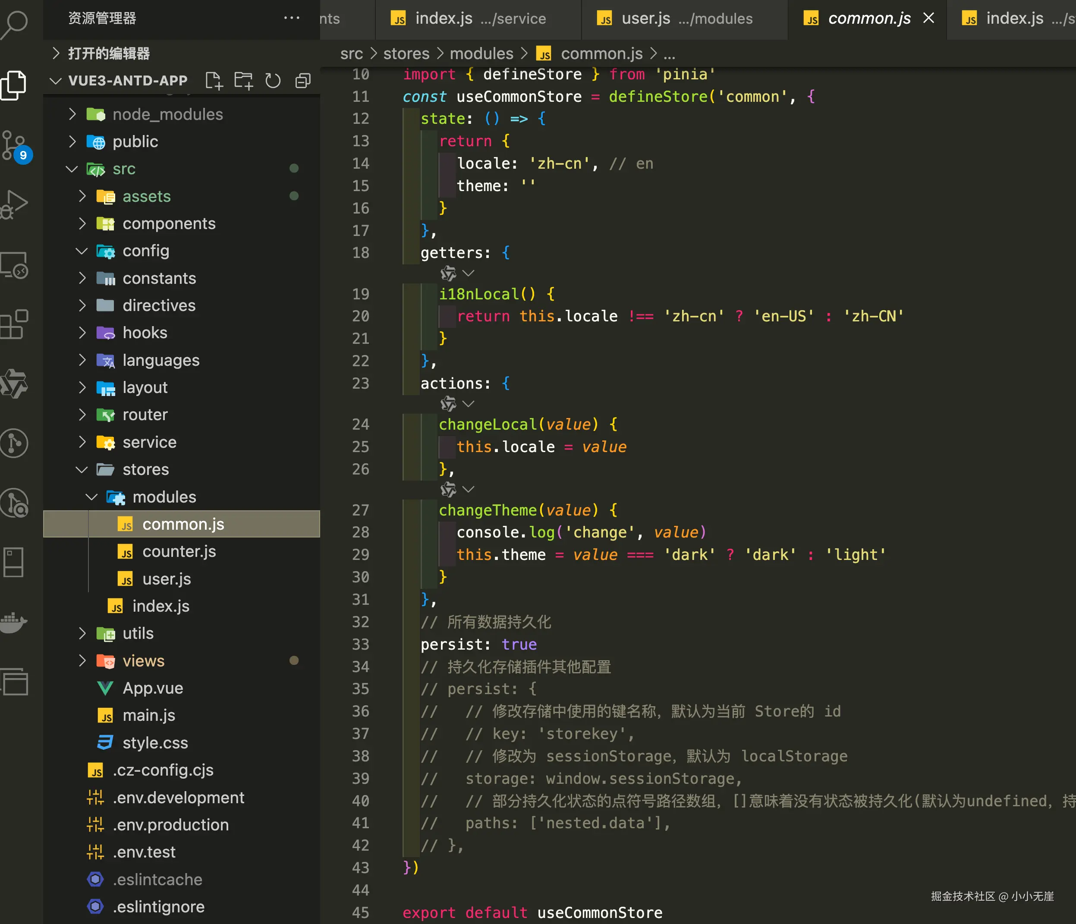1076x924 pixels.
Task: Click the New File icon in explorer
Action: [214, 81]
